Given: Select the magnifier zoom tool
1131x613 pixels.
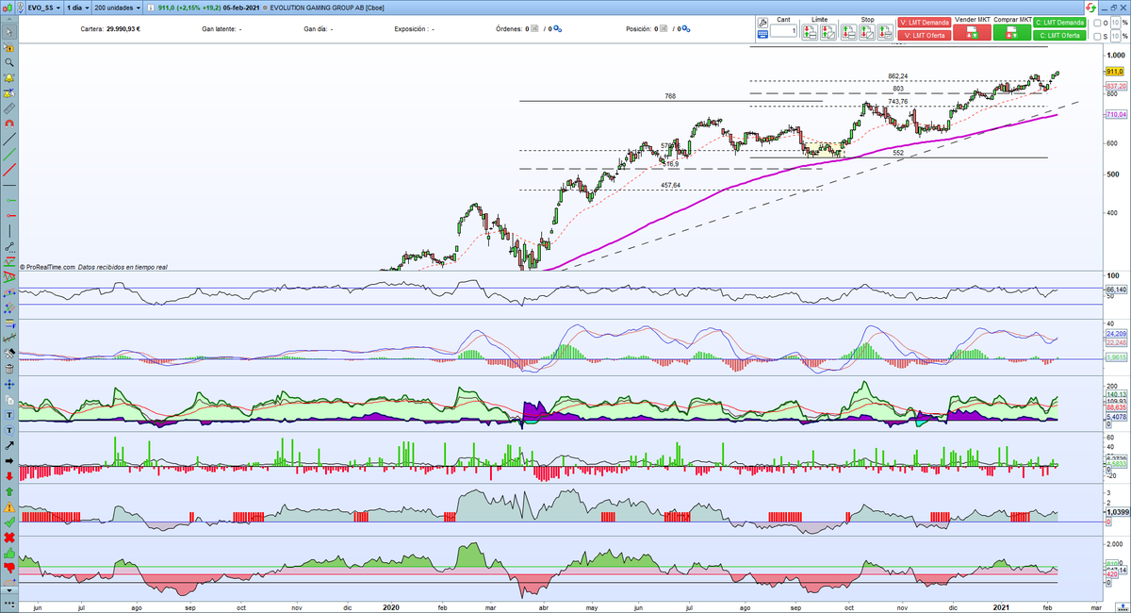Looking at the screenshot, I should click(x=9, y=62).
